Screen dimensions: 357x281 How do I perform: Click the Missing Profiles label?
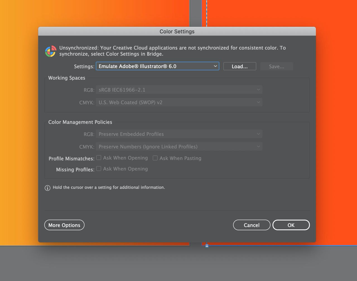tap(75, 170)
